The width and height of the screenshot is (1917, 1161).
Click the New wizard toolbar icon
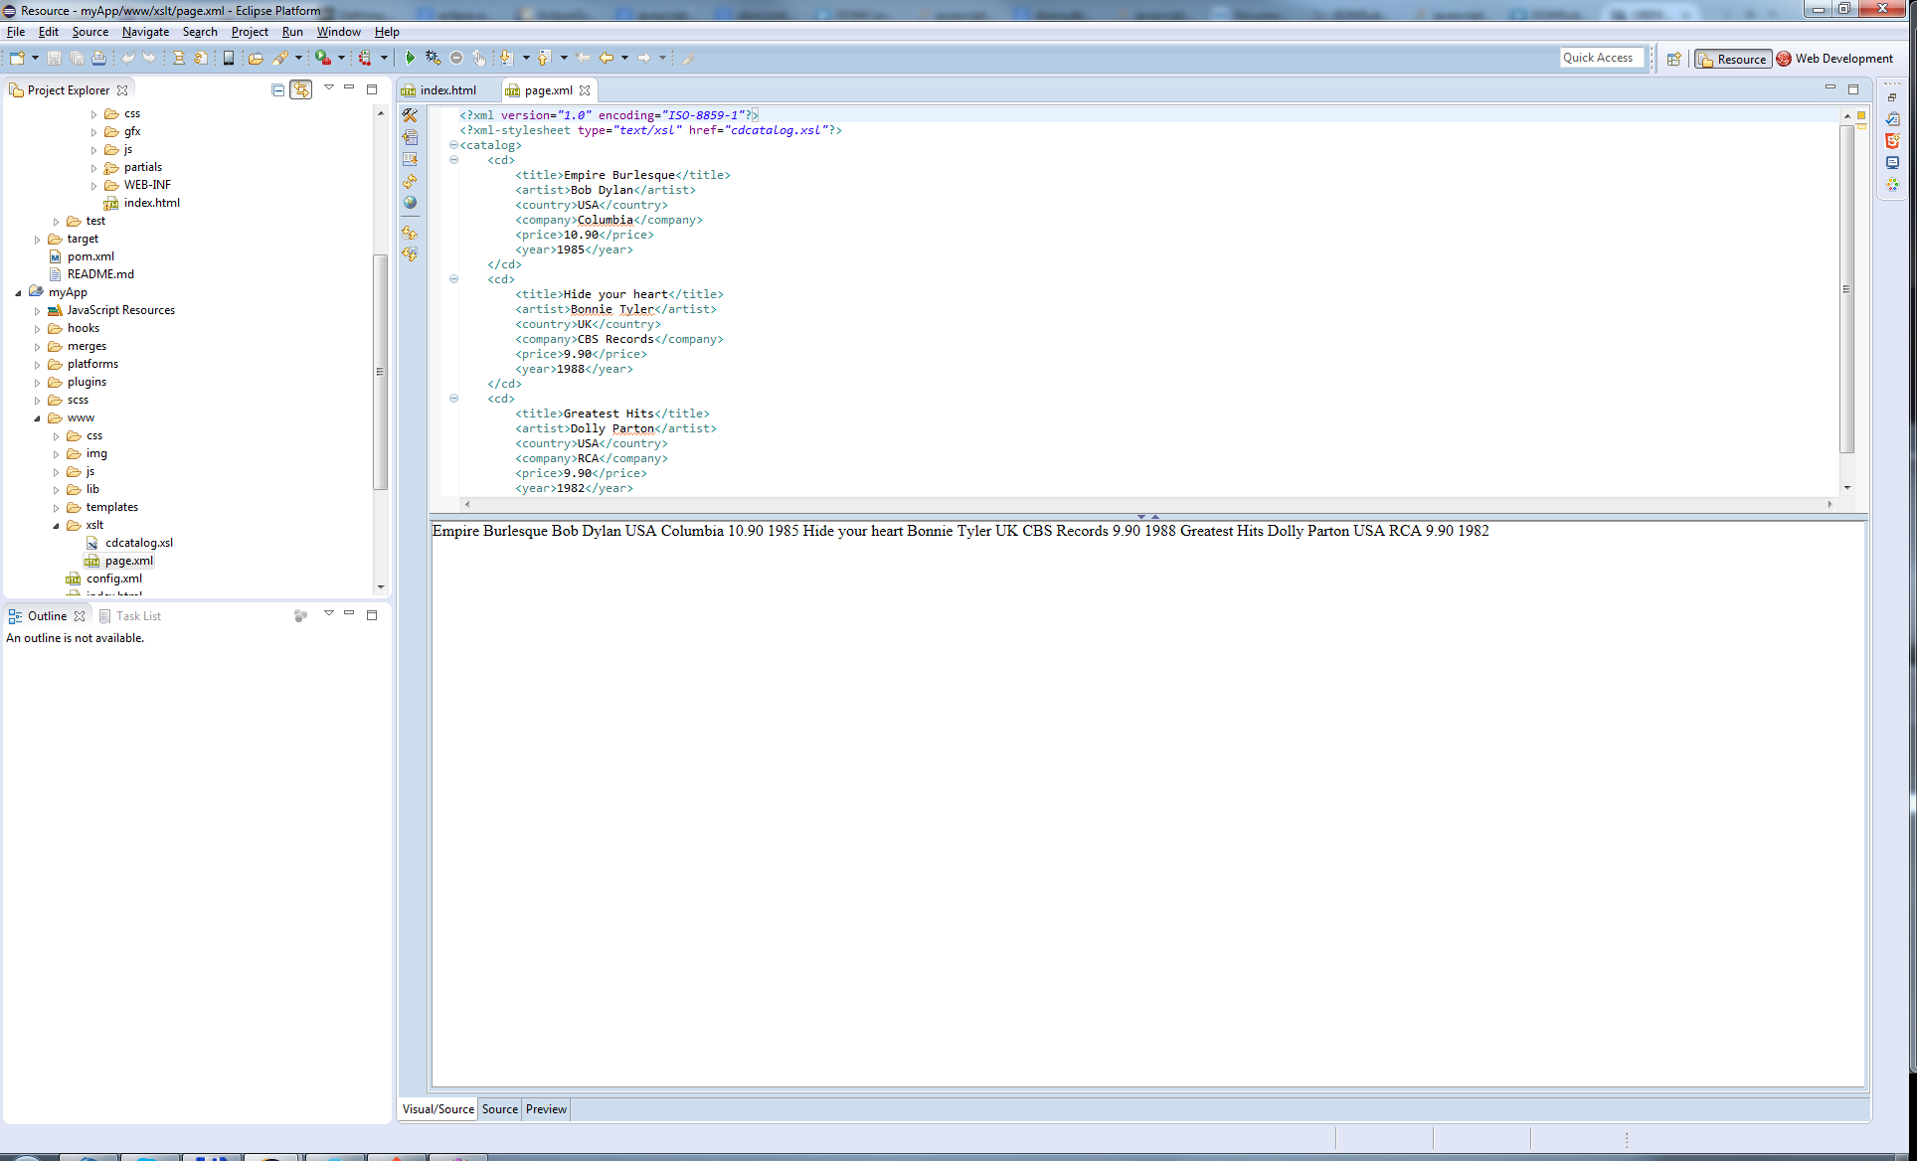(17, 59)
